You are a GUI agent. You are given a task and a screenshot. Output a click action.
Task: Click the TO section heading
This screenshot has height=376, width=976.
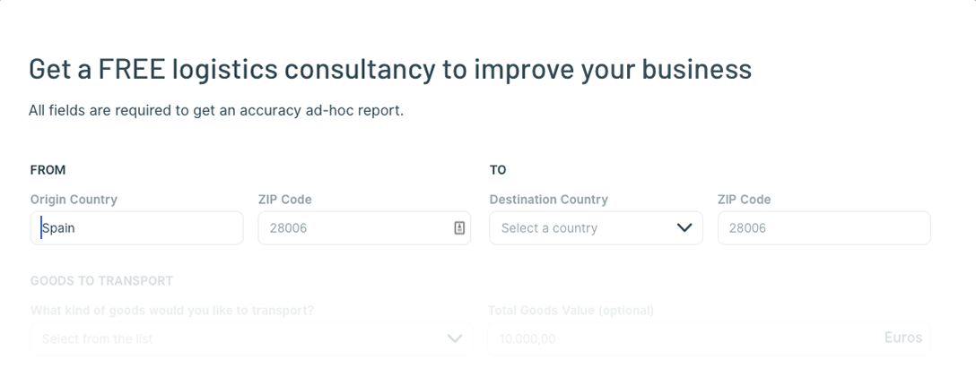(x=497, y=170)
